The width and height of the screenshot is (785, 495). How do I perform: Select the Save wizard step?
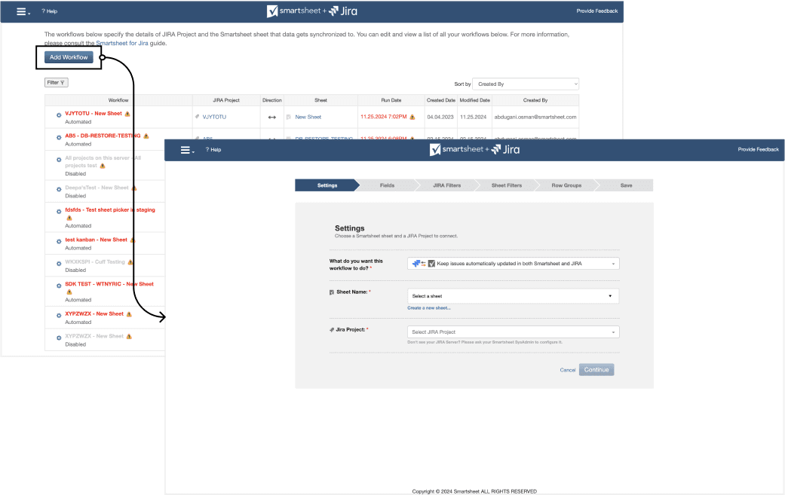(627, 185)
